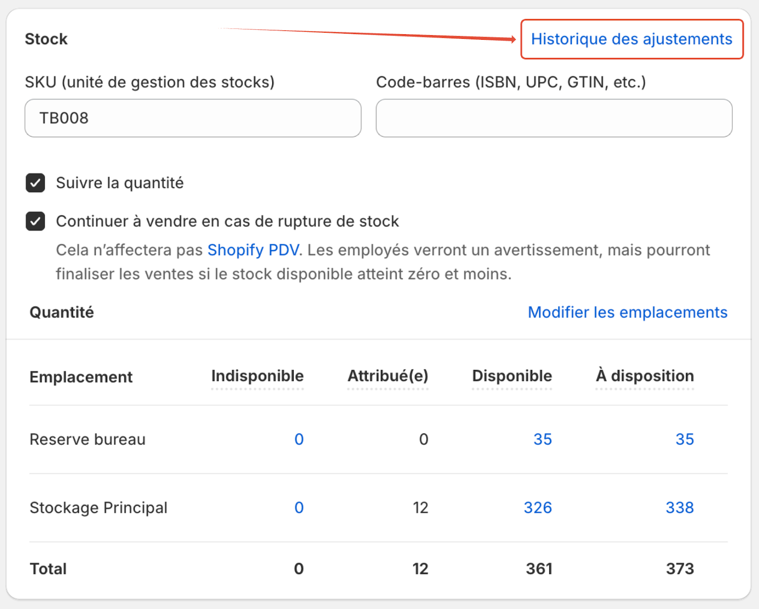759x609 pixels.
Task: Click the Reserve bureau location name
Action: (87, 439)
